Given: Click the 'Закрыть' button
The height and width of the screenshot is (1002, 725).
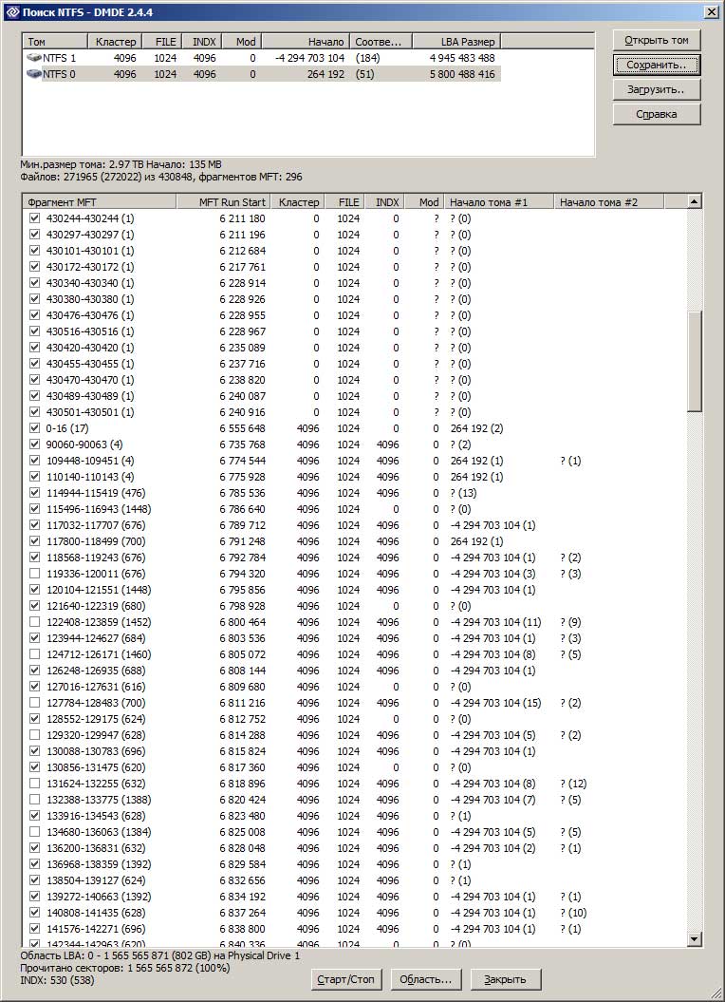Looking at the screenshot, I should (505, 979).
